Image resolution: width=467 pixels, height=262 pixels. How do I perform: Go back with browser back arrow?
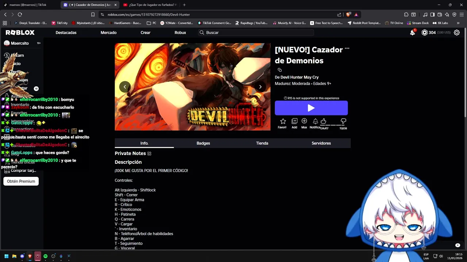point(5,15)
